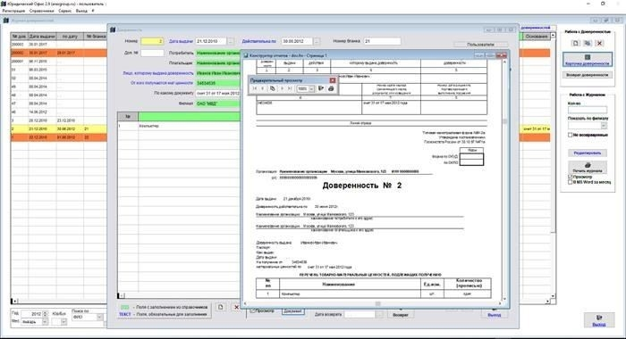The height and width of the screenshot is (339, 626).
Task: Open month dropdown showing Январь
Action: pos(45,321)
